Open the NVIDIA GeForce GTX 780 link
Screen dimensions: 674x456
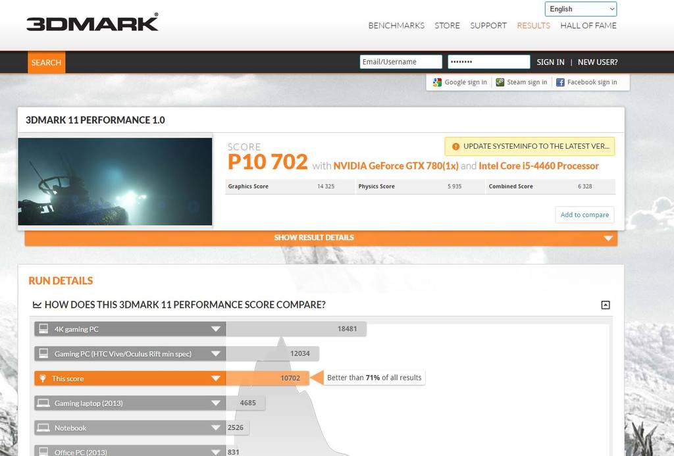(396, 166)
